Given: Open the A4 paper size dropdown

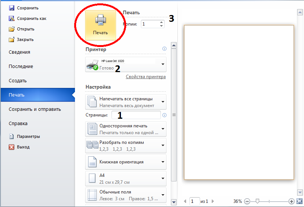Looking at the screenshot, I should pyautogui.click(x=163, y=178).
